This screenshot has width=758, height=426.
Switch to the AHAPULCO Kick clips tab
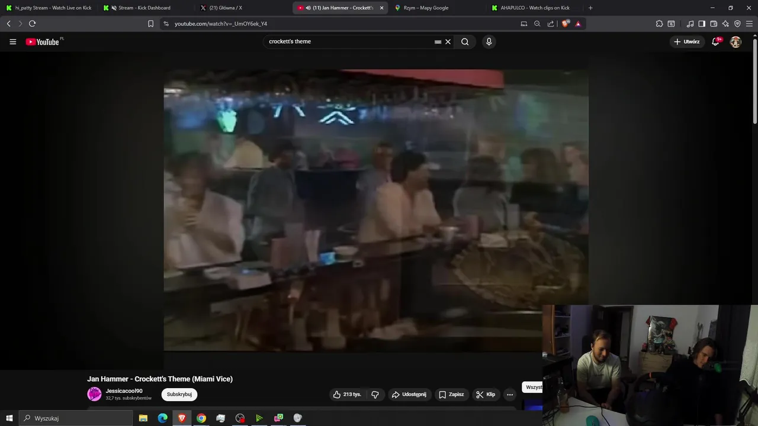(x=535, y=8)
